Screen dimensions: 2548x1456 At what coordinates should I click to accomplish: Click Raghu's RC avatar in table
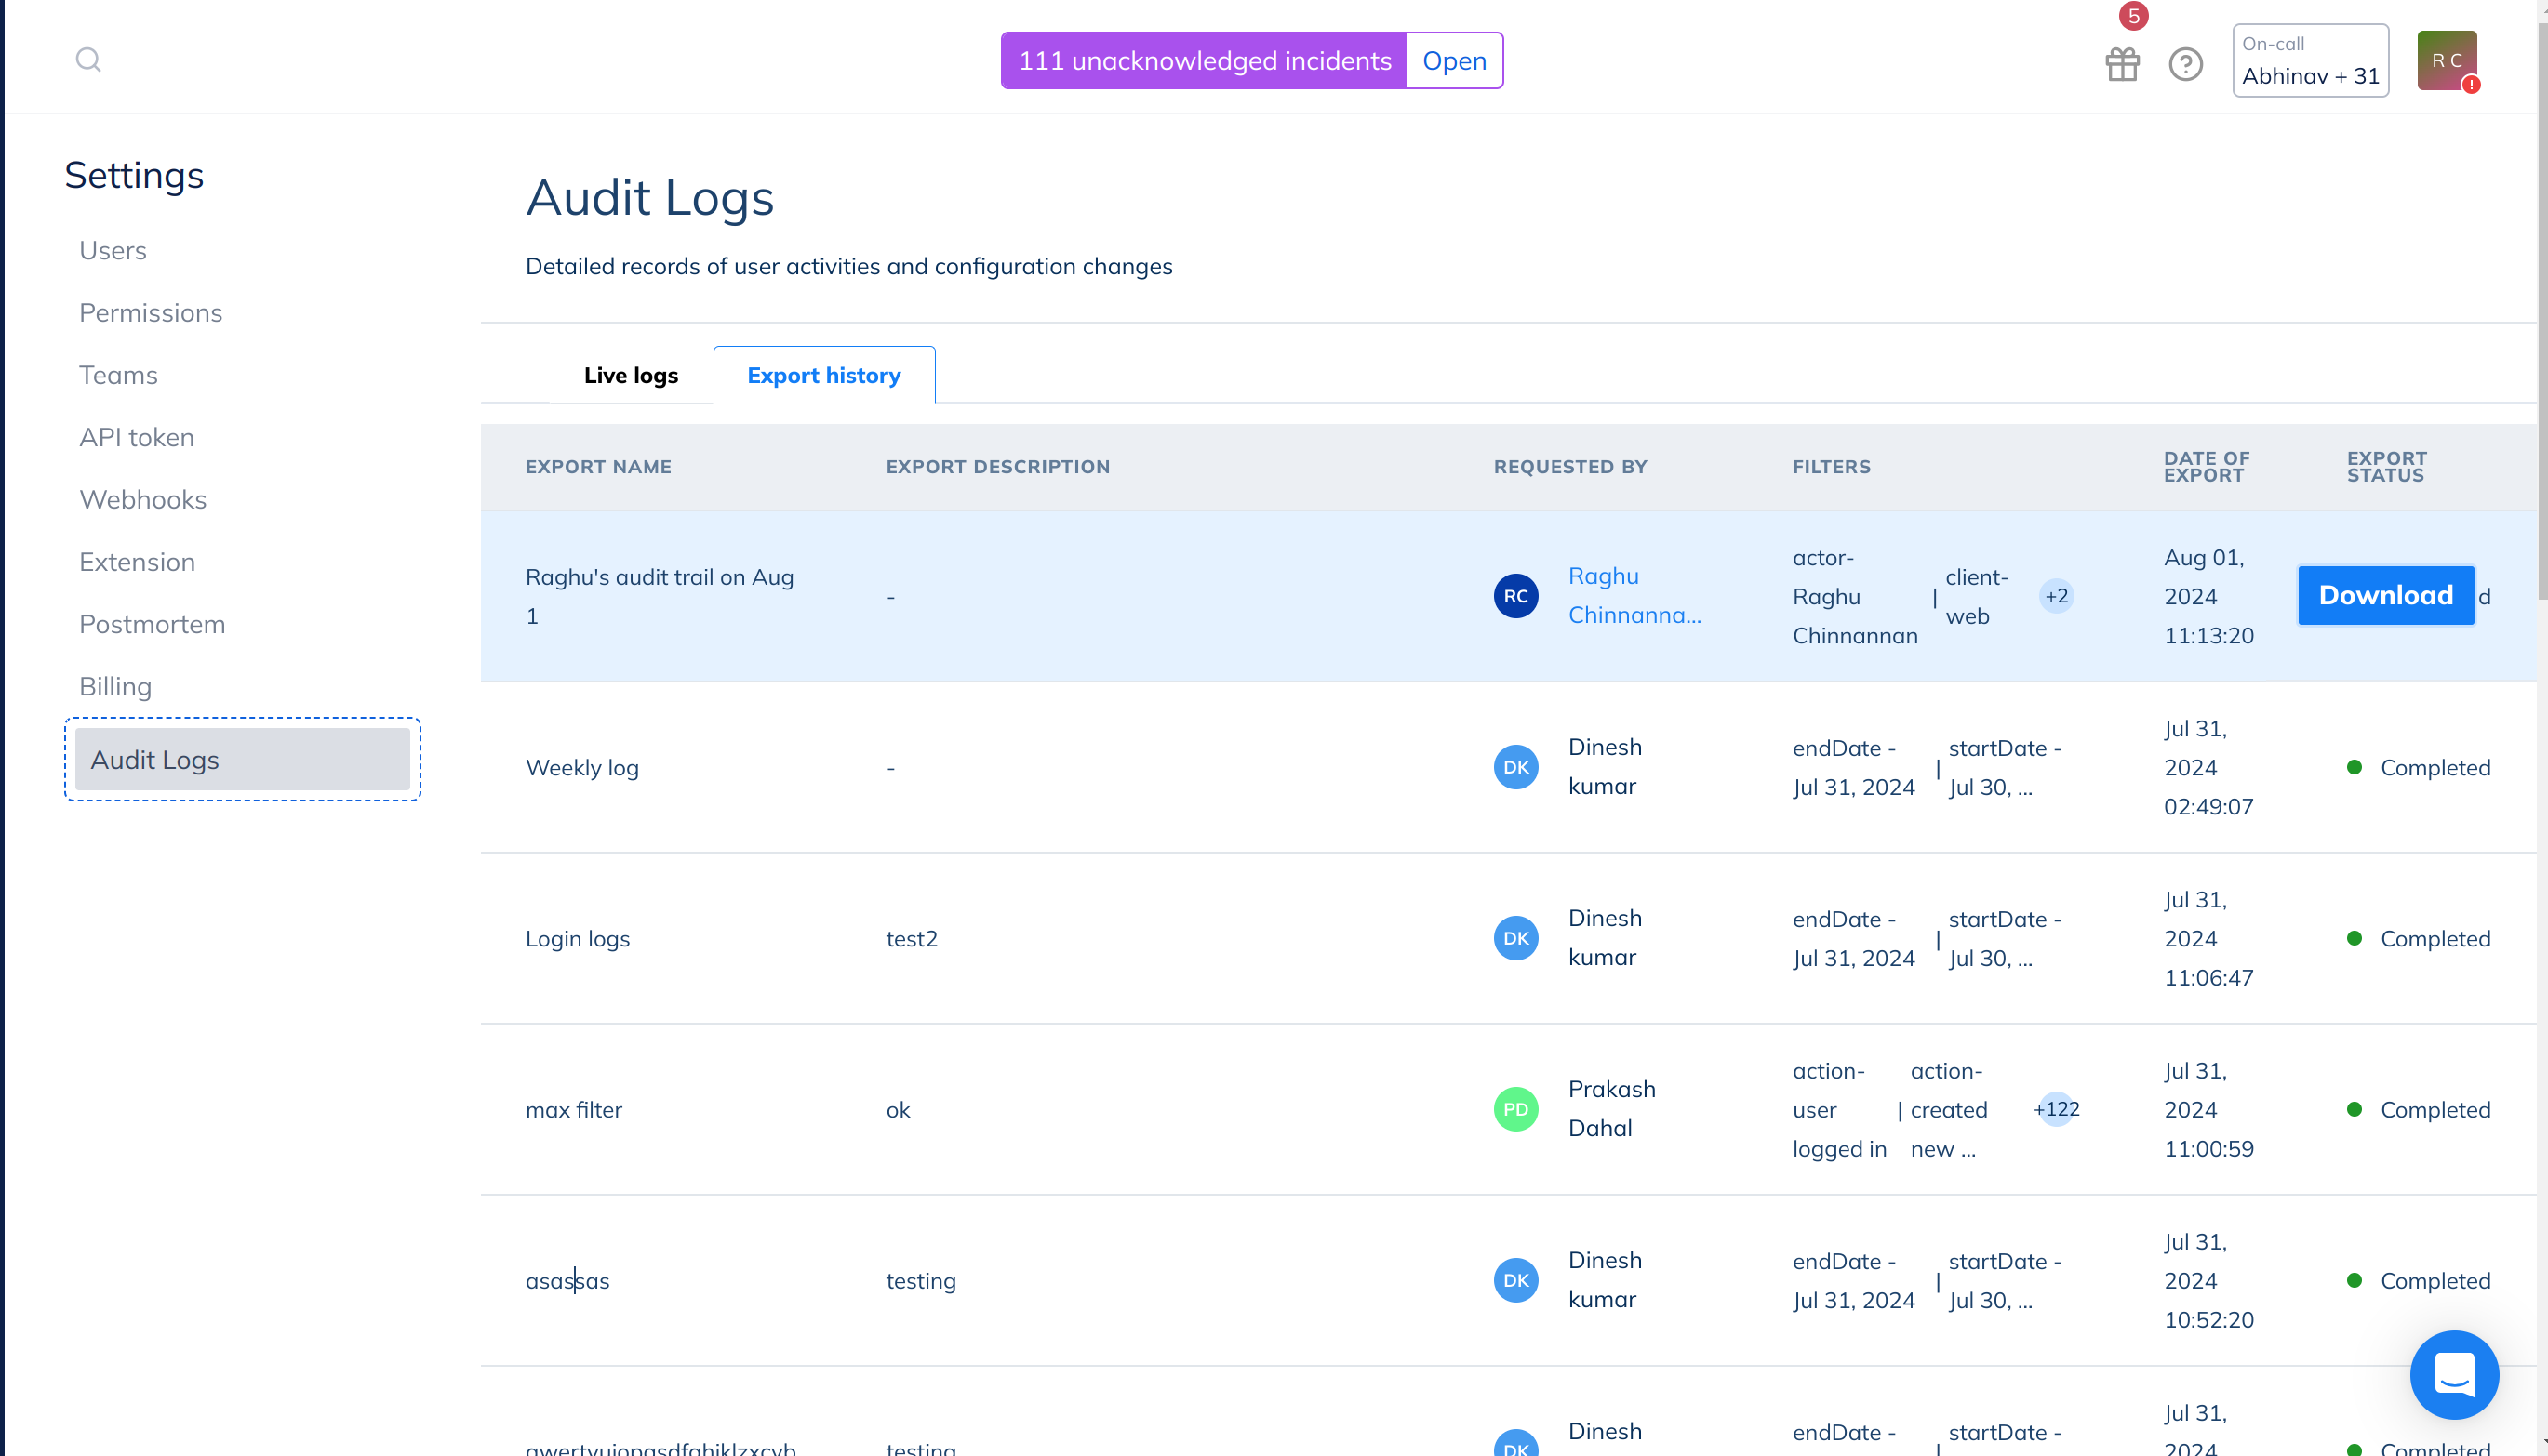click(x=1515, y=596)
